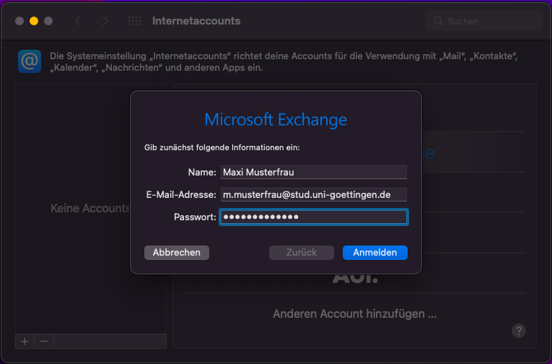Remove an account with the minus button
This screenshot has height=364, width=552.
coord(44,342)
